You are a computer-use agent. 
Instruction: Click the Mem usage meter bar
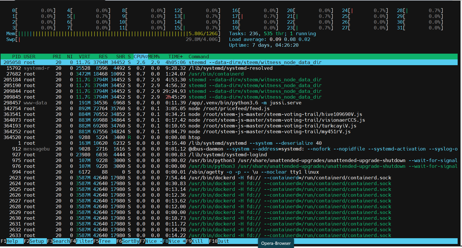tap(113, 33)
